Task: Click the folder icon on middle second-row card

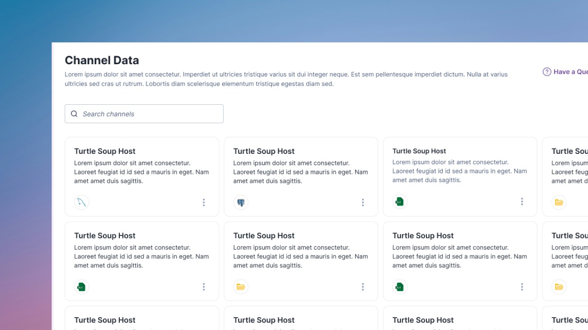Action: pos(241,287)
